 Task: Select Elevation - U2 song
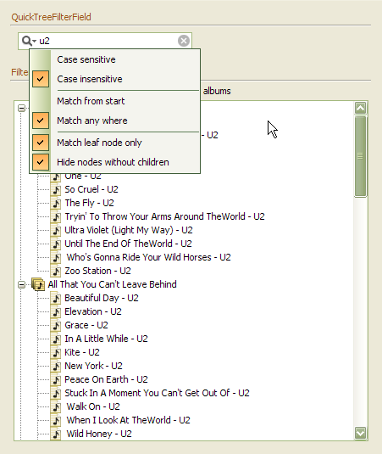click(x=93, y=311)
